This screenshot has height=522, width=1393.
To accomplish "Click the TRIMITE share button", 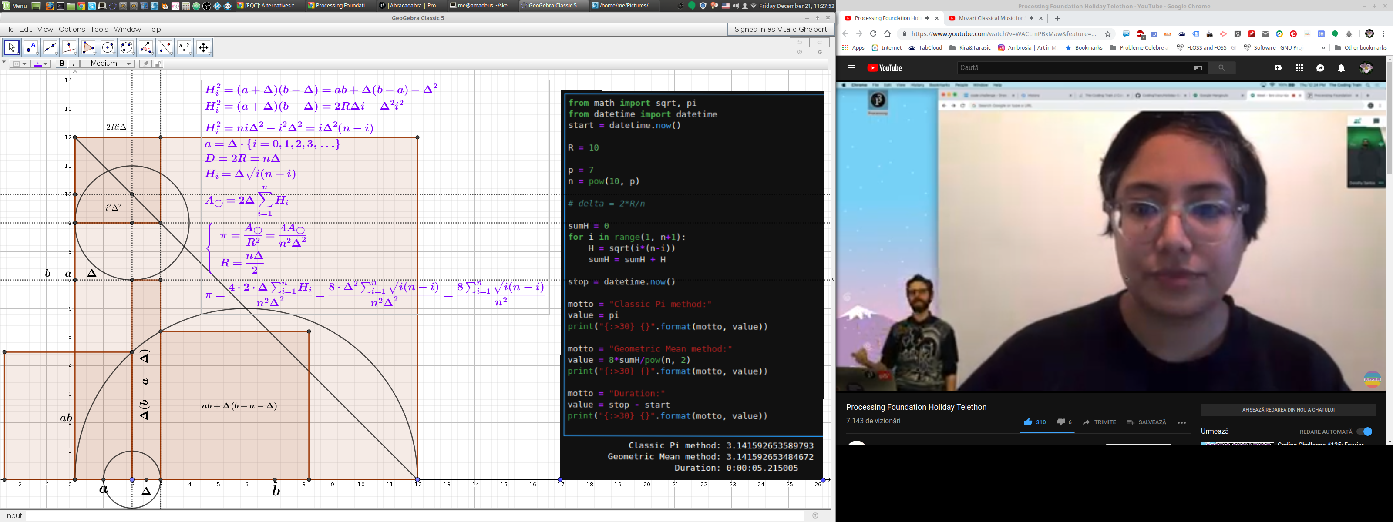I will point(1099,422).
